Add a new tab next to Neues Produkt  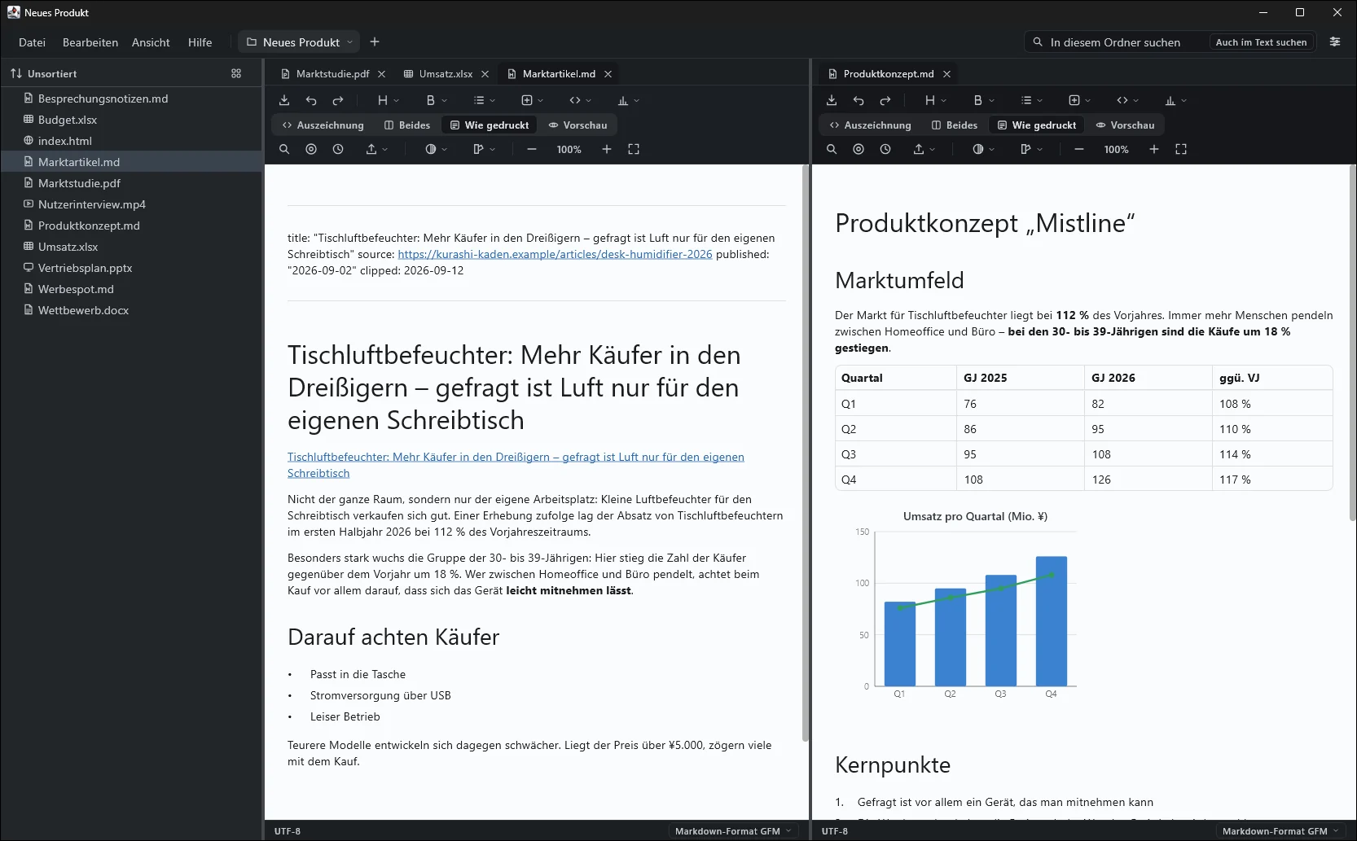(375, 42)
